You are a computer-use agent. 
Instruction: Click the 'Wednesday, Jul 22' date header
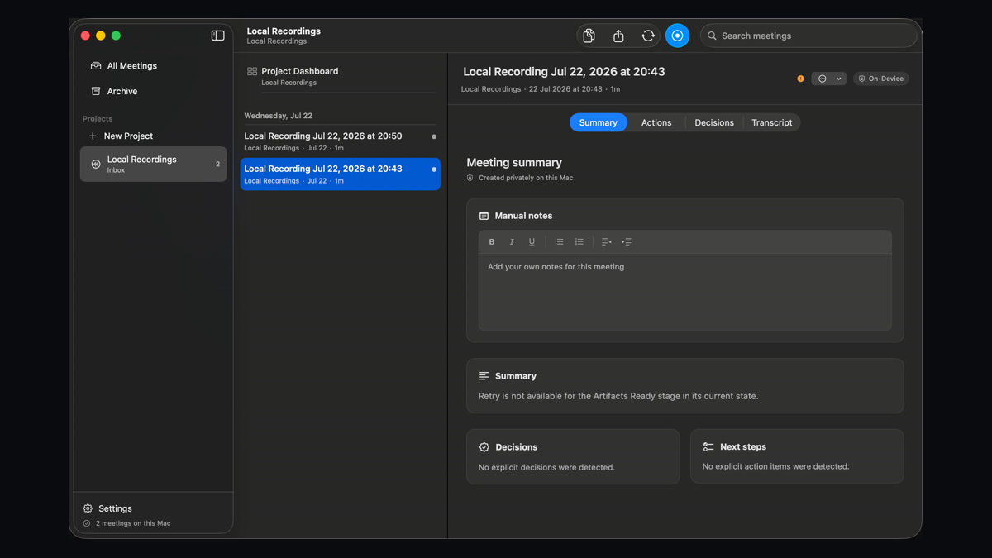click(278, 116)
